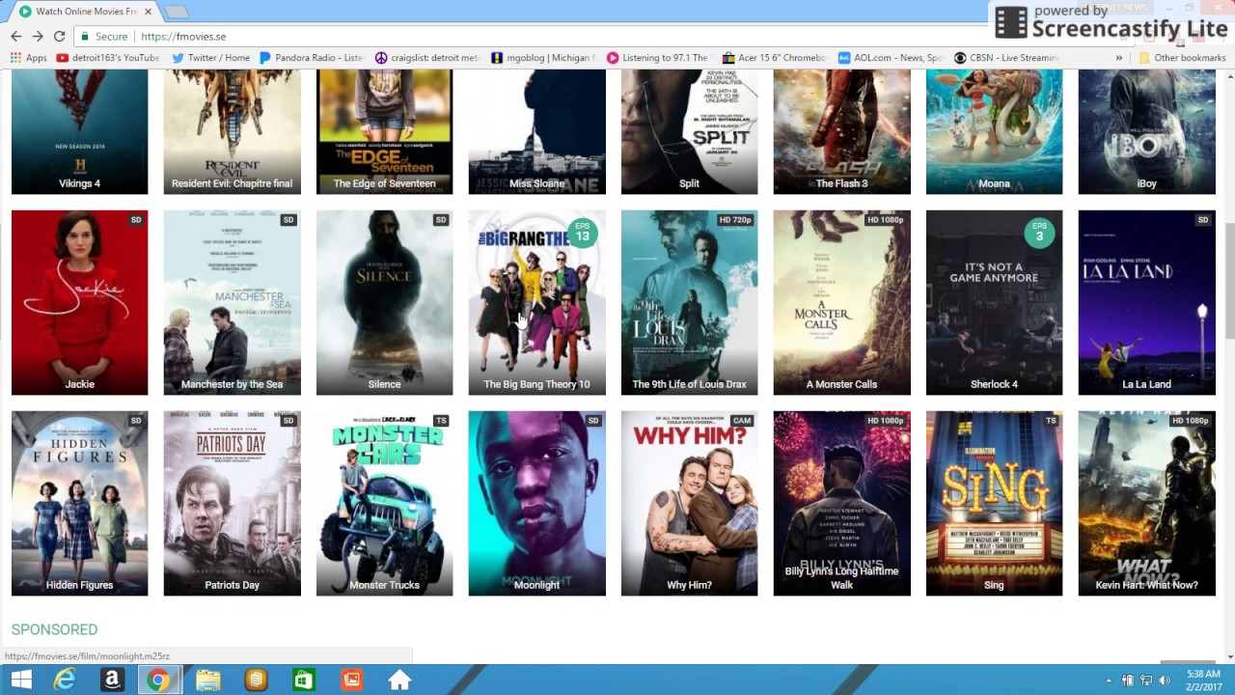Image resolution: width=1235 pixels, height=695 pixels.
Task: Expand the hidden bookmarks overflow chevron
Action: coord(1119,58)
